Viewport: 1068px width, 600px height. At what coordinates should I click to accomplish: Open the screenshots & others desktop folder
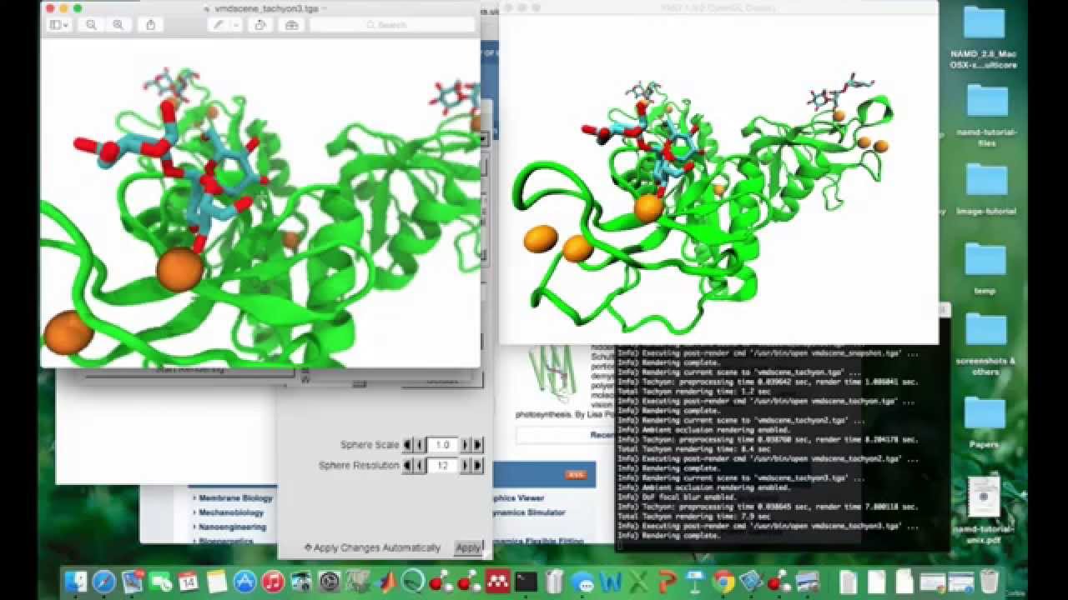coord(985,344)
